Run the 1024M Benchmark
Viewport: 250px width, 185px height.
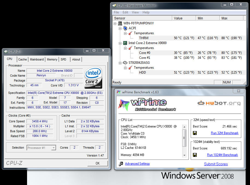[222, 155]
